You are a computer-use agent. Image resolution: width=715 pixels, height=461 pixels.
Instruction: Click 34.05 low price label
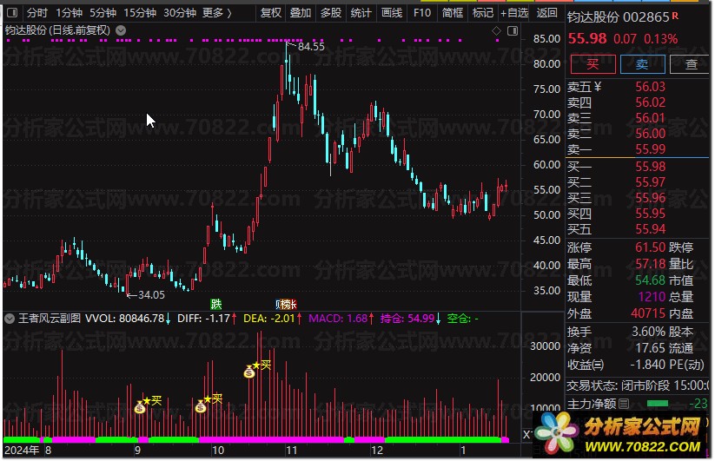click(x=151, y=295)
